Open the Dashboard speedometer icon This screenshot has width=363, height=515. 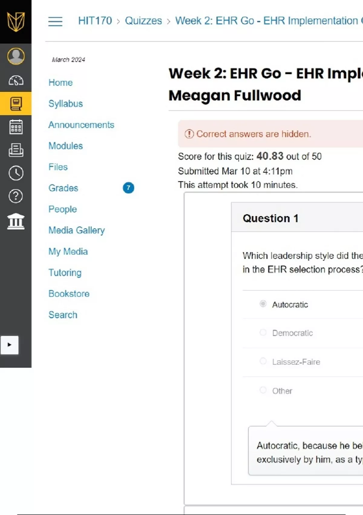click(16, 80)
